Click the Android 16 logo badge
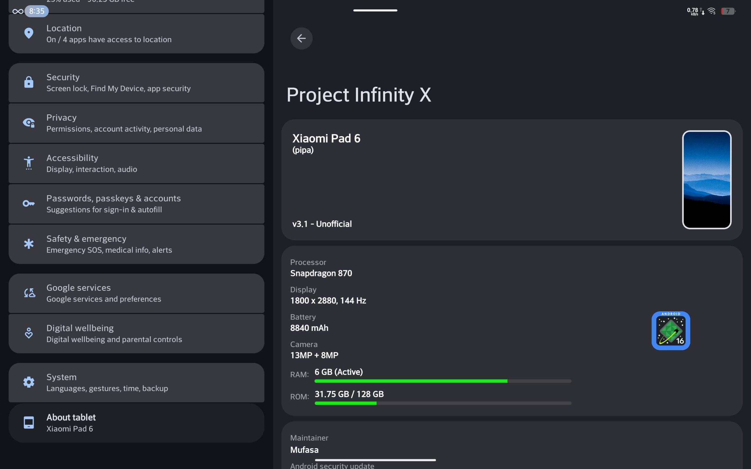751x469 pixels. coord(670,331)
